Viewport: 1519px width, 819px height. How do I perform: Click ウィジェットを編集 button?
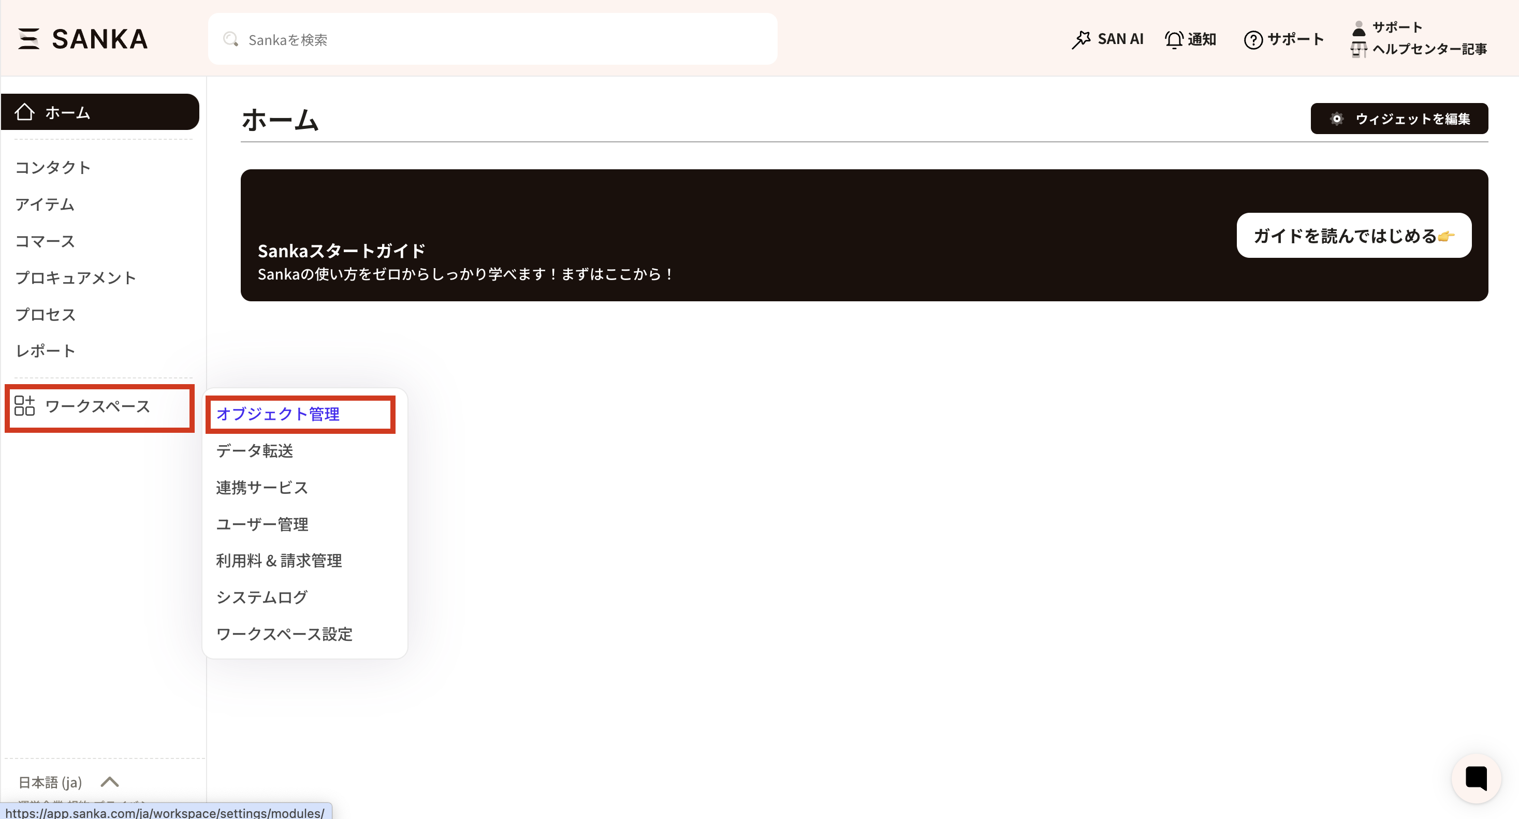point(1399,119)
